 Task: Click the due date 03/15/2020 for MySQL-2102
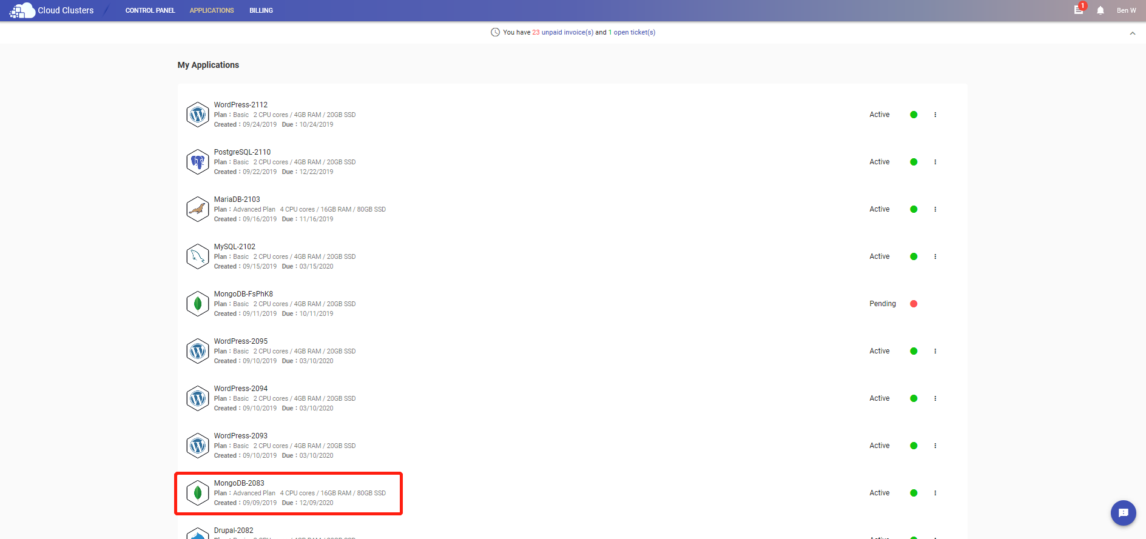[x=316, y=266]
